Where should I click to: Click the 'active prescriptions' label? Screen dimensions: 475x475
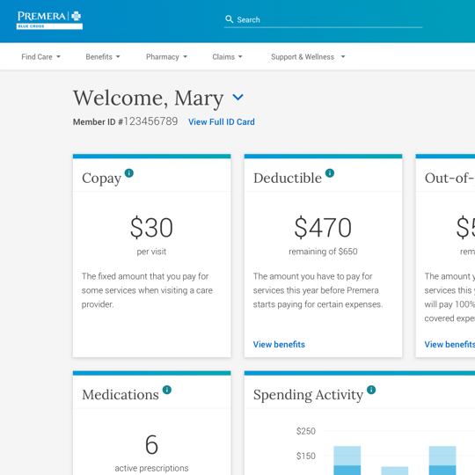151,468
